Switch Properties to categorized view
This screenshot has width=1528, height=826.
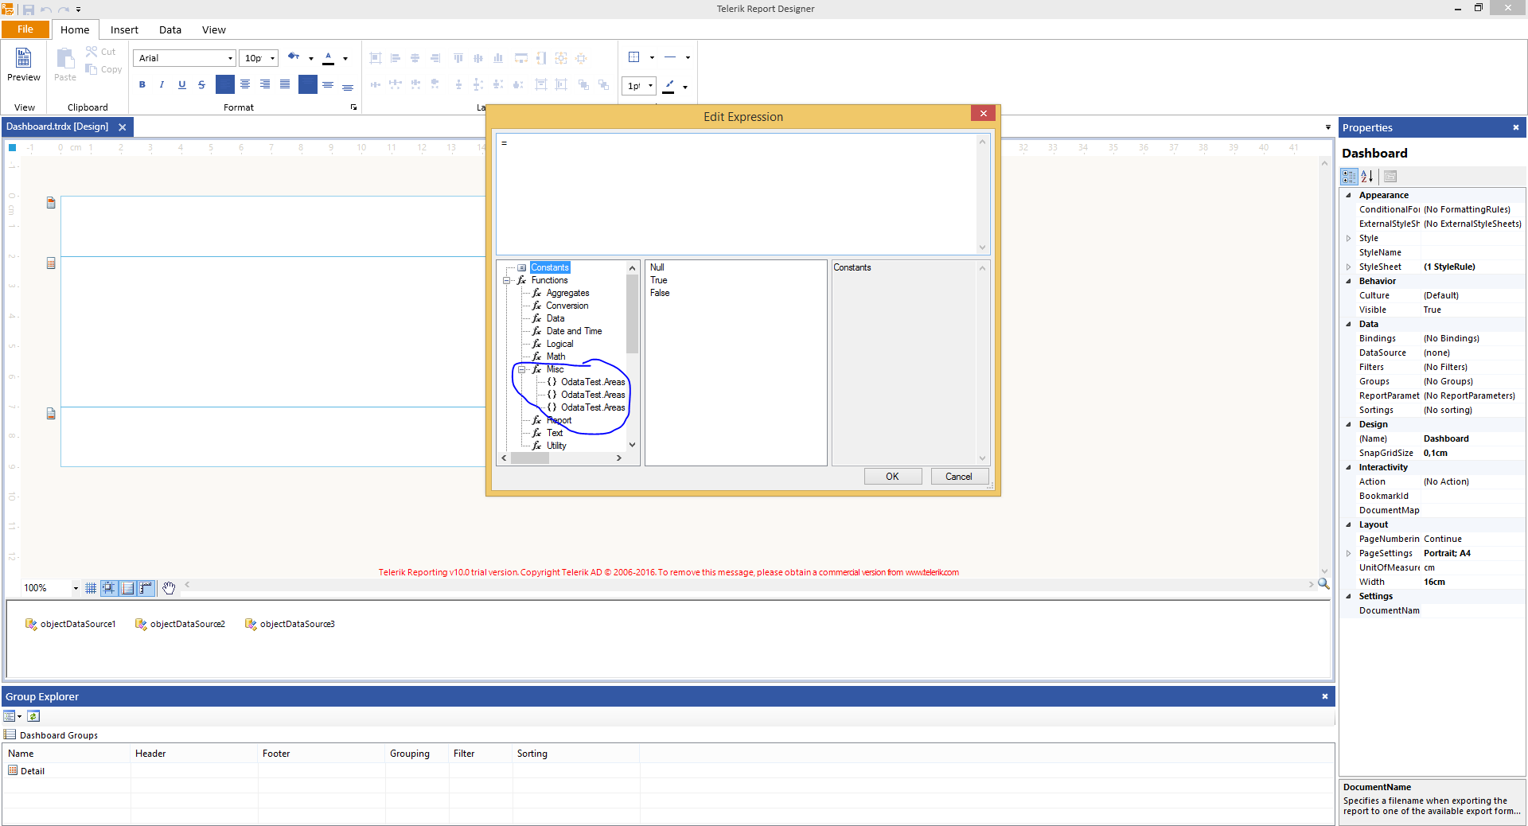pos(1349,177)
